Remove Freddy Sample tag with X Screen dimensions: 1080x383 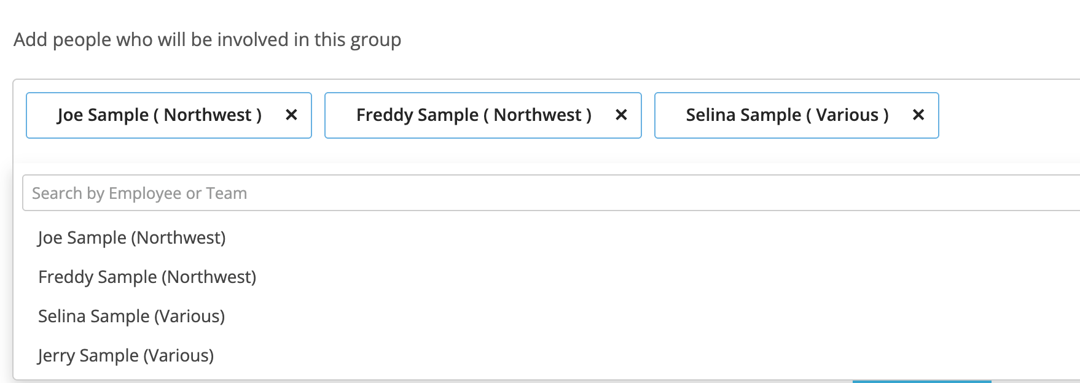[621, 115]
